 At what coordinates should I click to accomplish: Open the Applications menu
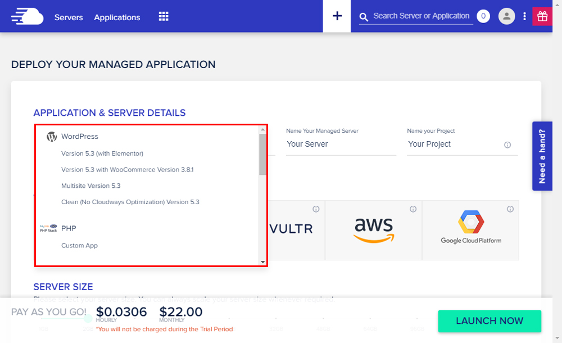click(117, 17)
